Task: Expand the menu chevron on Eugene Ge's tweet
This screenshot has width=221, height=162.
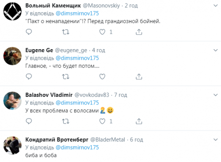Action: pos(216,50)
